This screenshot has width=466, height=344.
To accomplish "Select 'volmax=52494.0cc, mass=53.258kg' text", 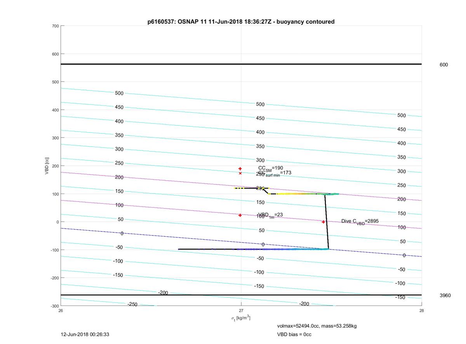I will coord(317,326).
